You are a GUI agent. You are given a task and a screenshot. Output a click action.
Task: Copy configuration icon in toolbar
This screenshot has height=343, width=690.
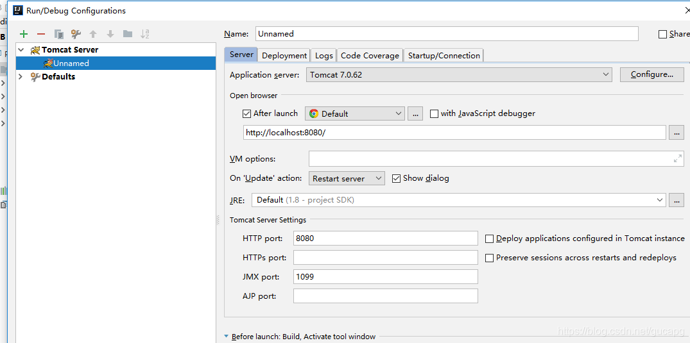point(59,34)
